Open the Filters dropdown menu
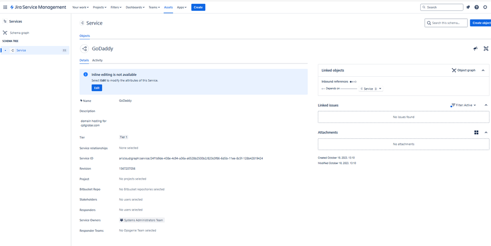The height and width of the screenshot is (246, 491). (x=116, y=7)
